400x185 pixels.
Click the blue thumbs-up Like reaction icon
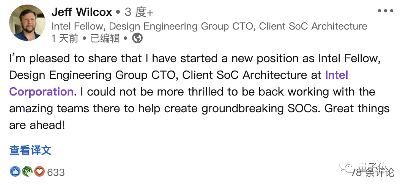[x=15, y=172]
